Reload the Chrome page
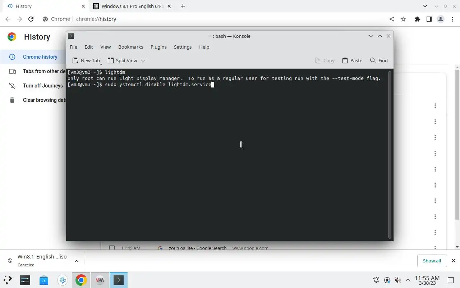This screenshot has height=288, width=460. (31, 19)
